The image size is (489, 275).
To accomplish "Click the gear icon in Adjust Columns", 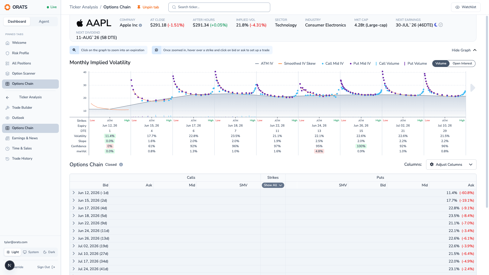I will click(x=432, y=164).
